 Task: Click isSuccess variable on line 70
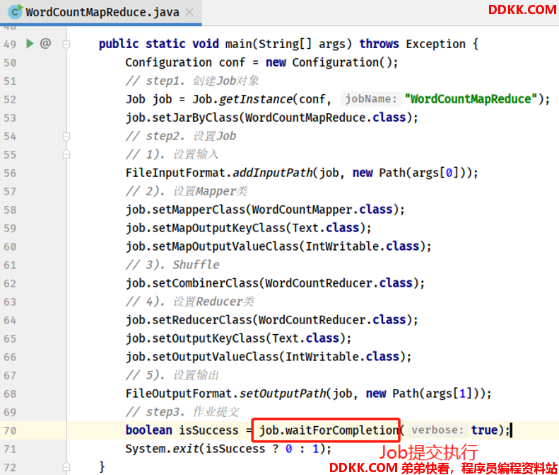coord(208,430)
